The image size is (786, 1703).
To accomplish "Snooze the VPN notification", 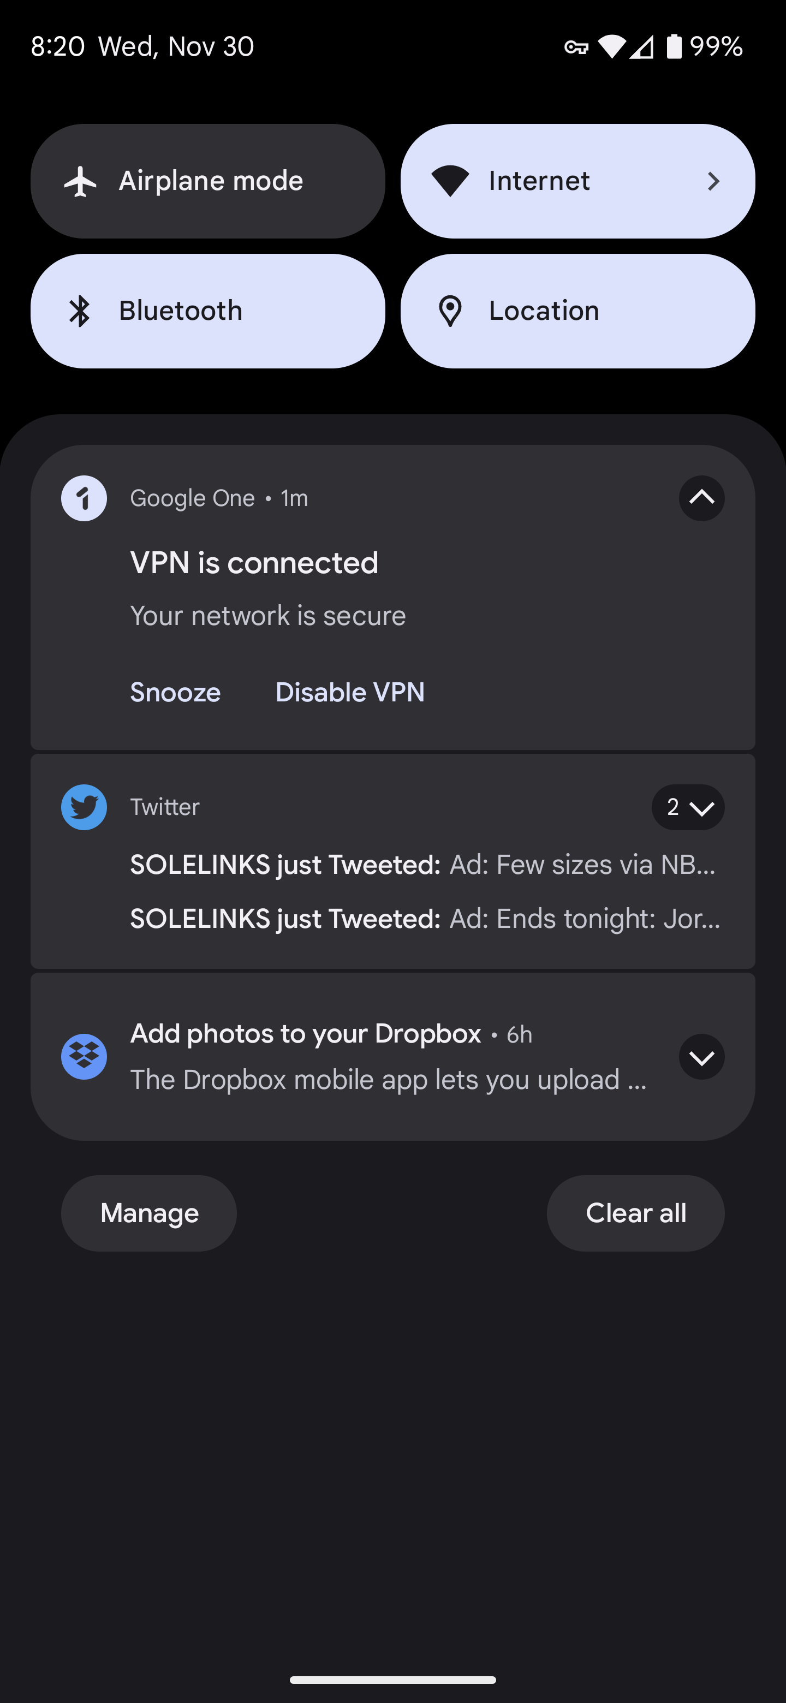I will pos(175,692).
